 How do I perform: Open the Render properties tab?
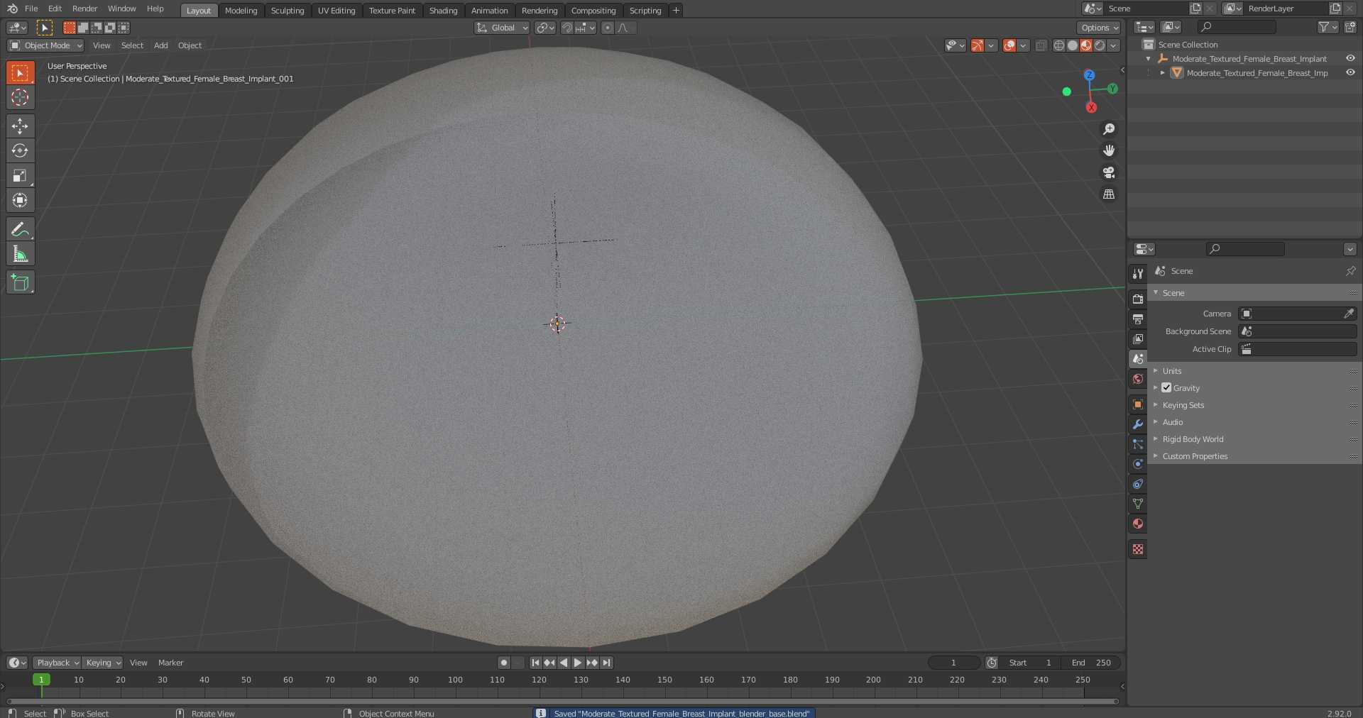tap(1138, 299)
